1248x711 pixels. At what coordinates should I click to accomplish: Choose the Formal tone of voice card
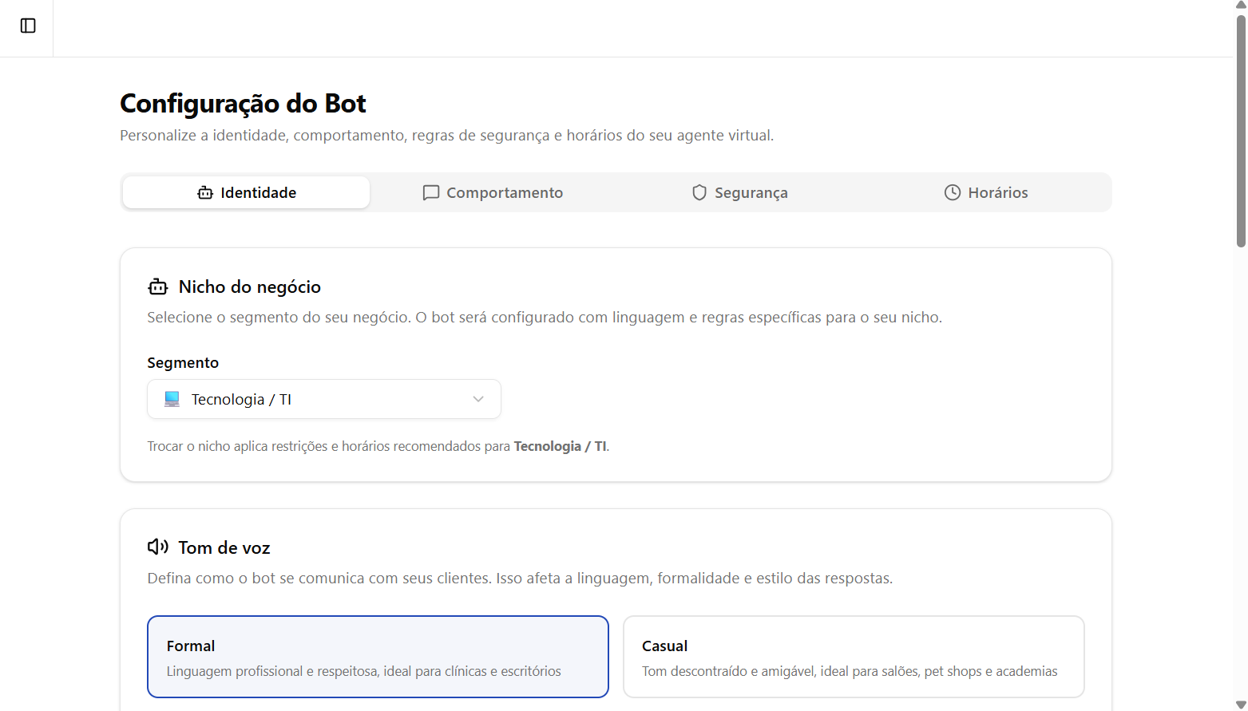point(378,657)
